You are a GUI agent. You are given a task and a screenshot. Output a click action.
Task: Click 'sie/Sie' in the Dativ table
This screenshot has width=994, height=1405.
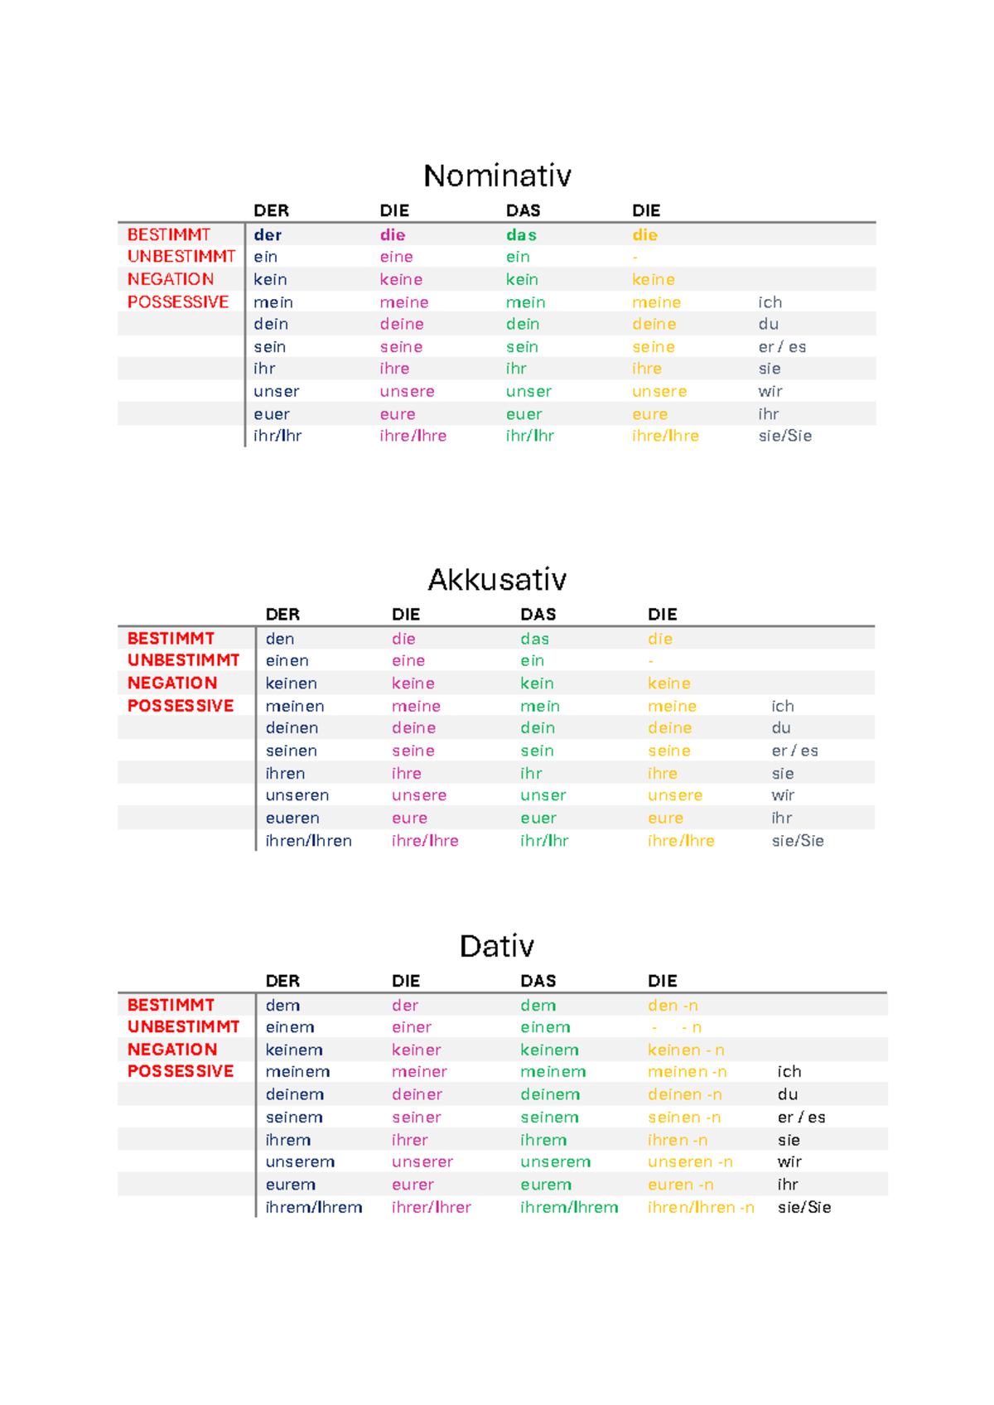pos(803,1207)
